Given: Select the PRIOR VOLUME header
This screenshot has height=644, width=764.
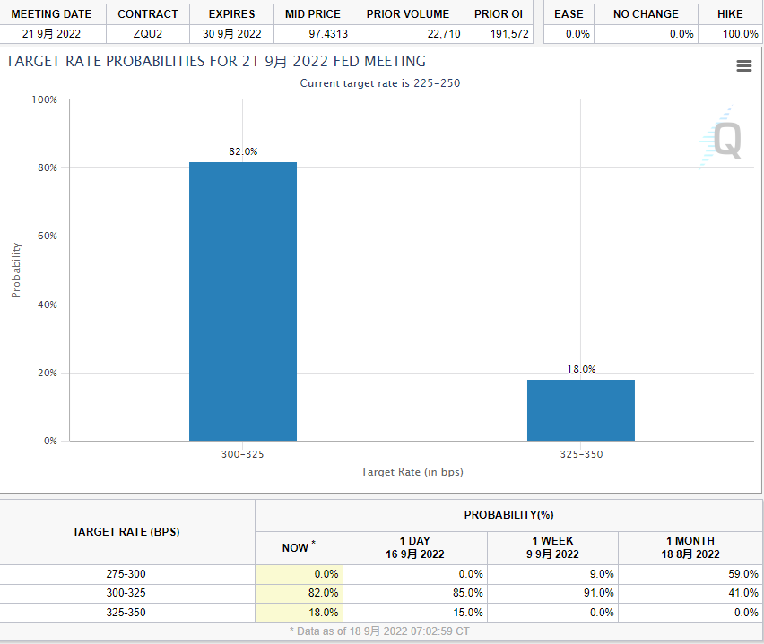Looking at the screenshot, I should [x=408, y=14].
